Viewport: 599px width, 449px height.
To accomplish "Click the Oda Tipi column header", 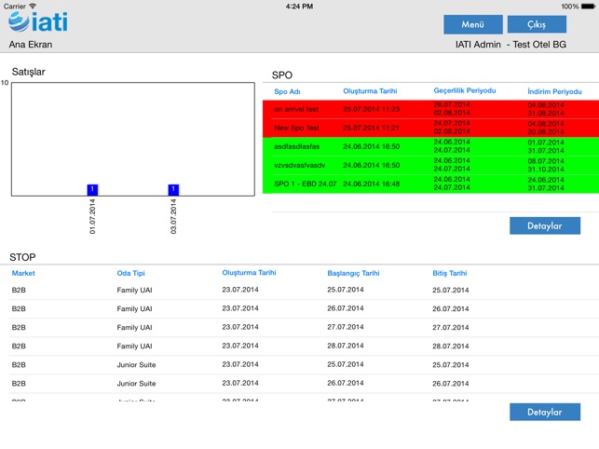I will tap(131, 273).
